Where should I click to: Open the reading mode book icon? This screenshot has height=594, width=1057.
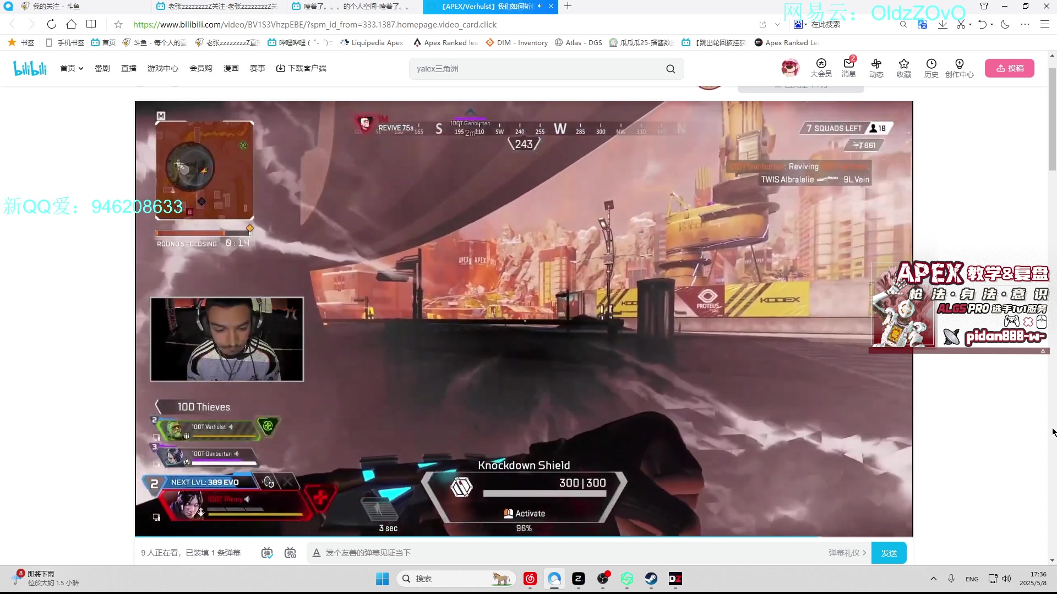(x=91, y=24)
